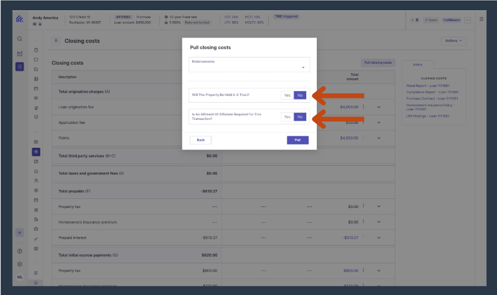Click the search icon in left sidebar
Screen dimensions: 497x295
(20, 39)
